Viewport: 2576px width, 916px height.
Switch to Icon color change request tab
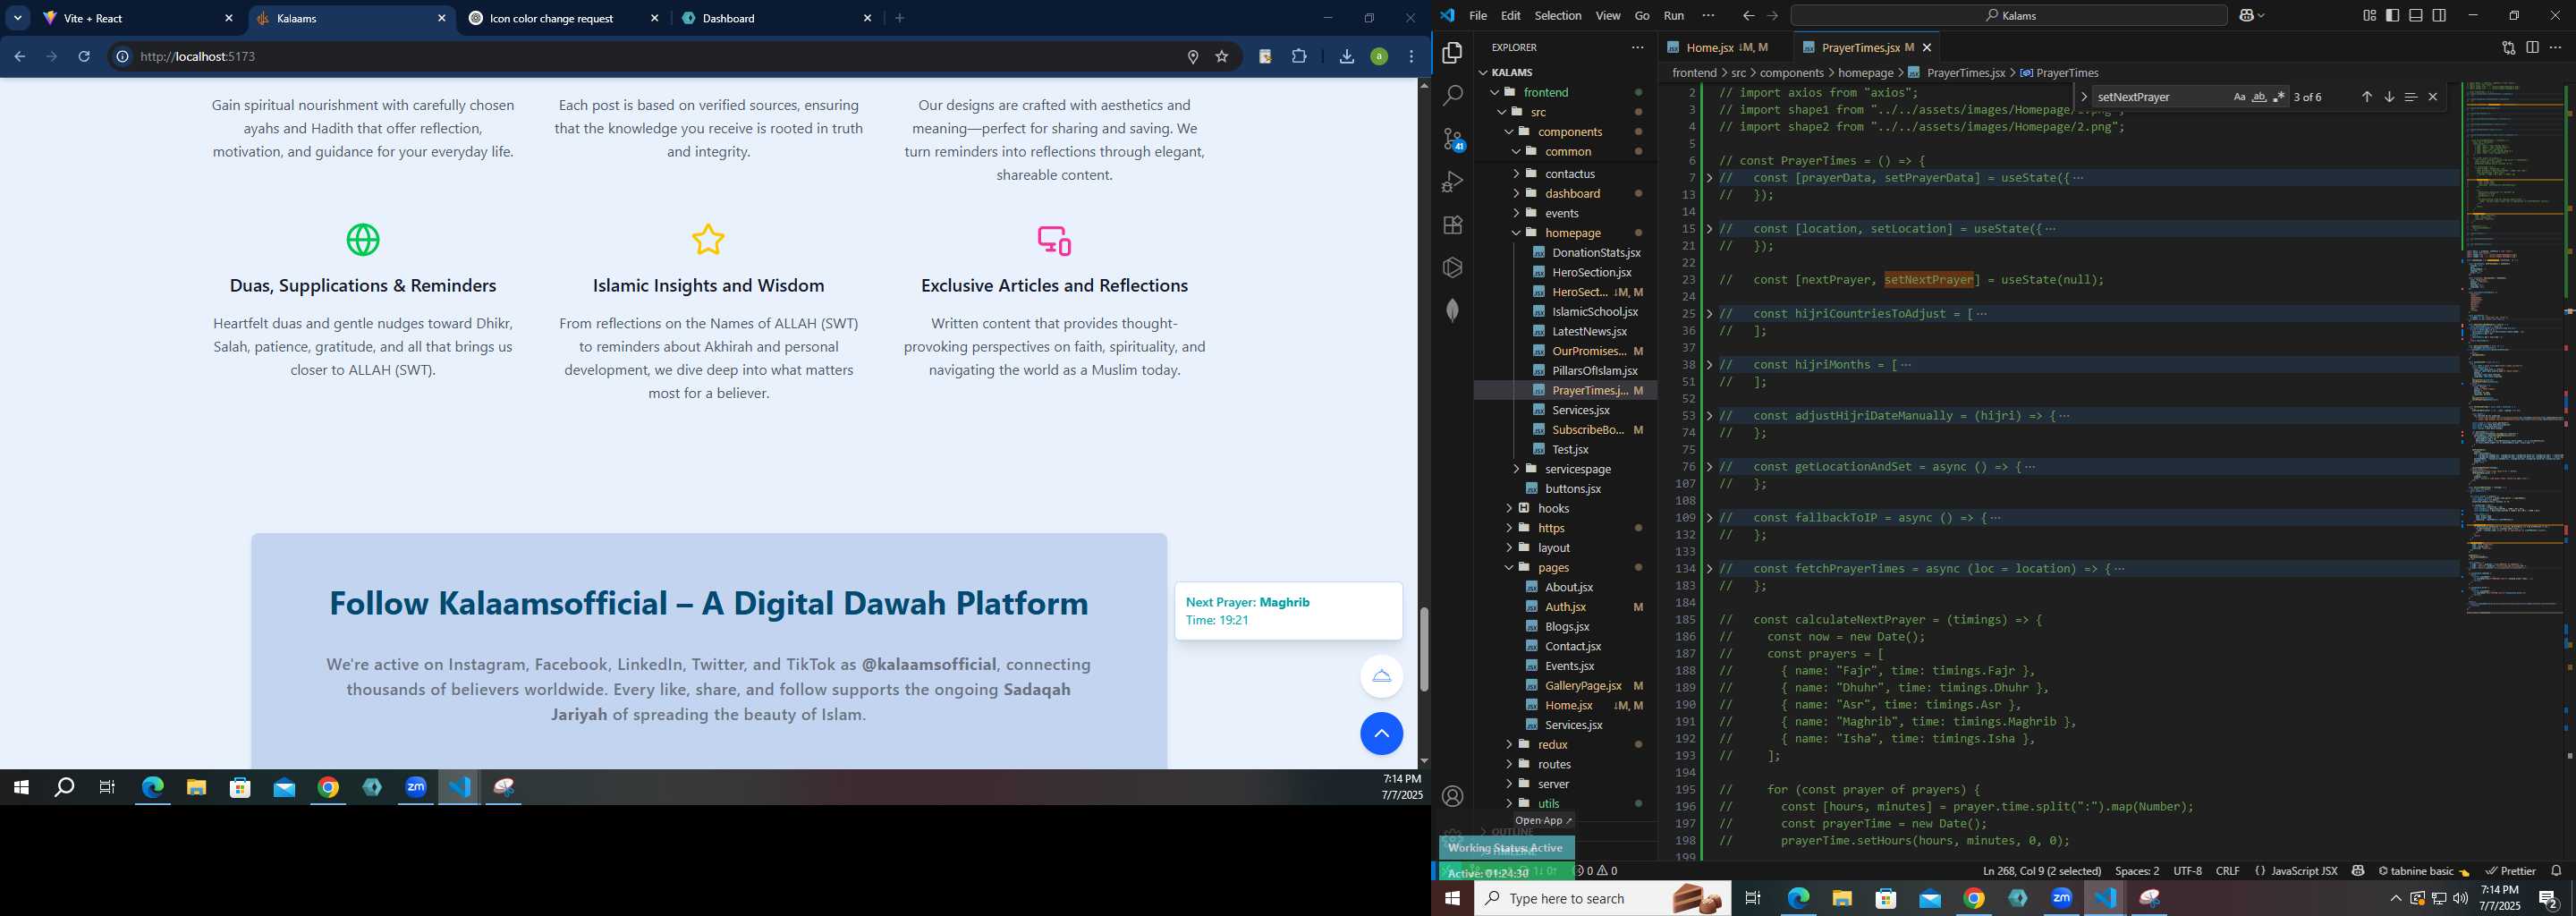click(563, 18)
